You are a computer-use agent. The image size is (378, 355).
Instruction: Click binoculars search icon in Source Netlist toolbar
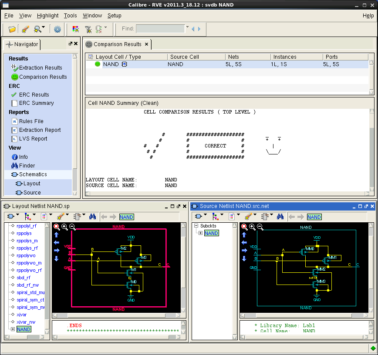[x=280, y=217]
